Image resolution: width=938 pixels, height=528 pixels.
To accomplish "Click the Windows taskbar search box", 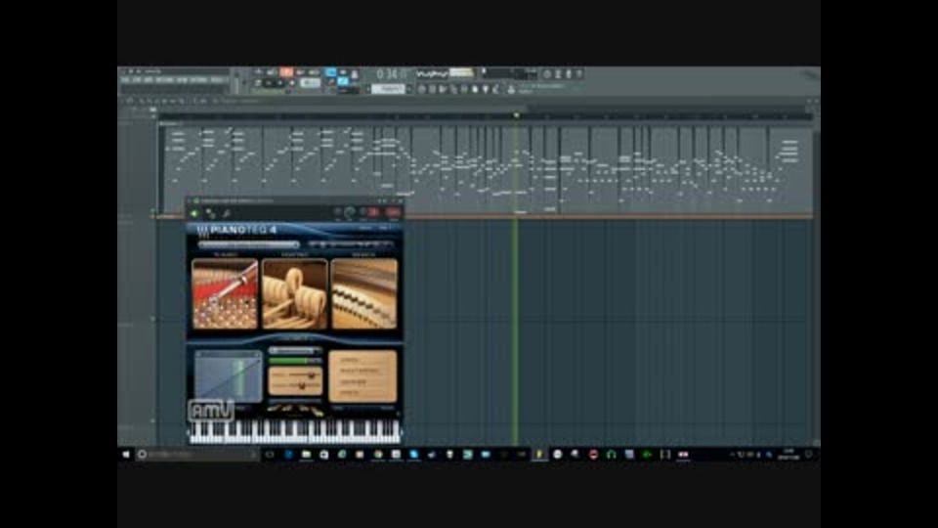I will pos(196,455).
